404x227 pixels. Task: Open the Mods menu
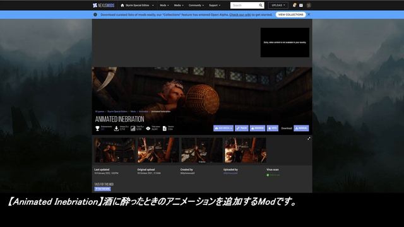coord(164,5)
